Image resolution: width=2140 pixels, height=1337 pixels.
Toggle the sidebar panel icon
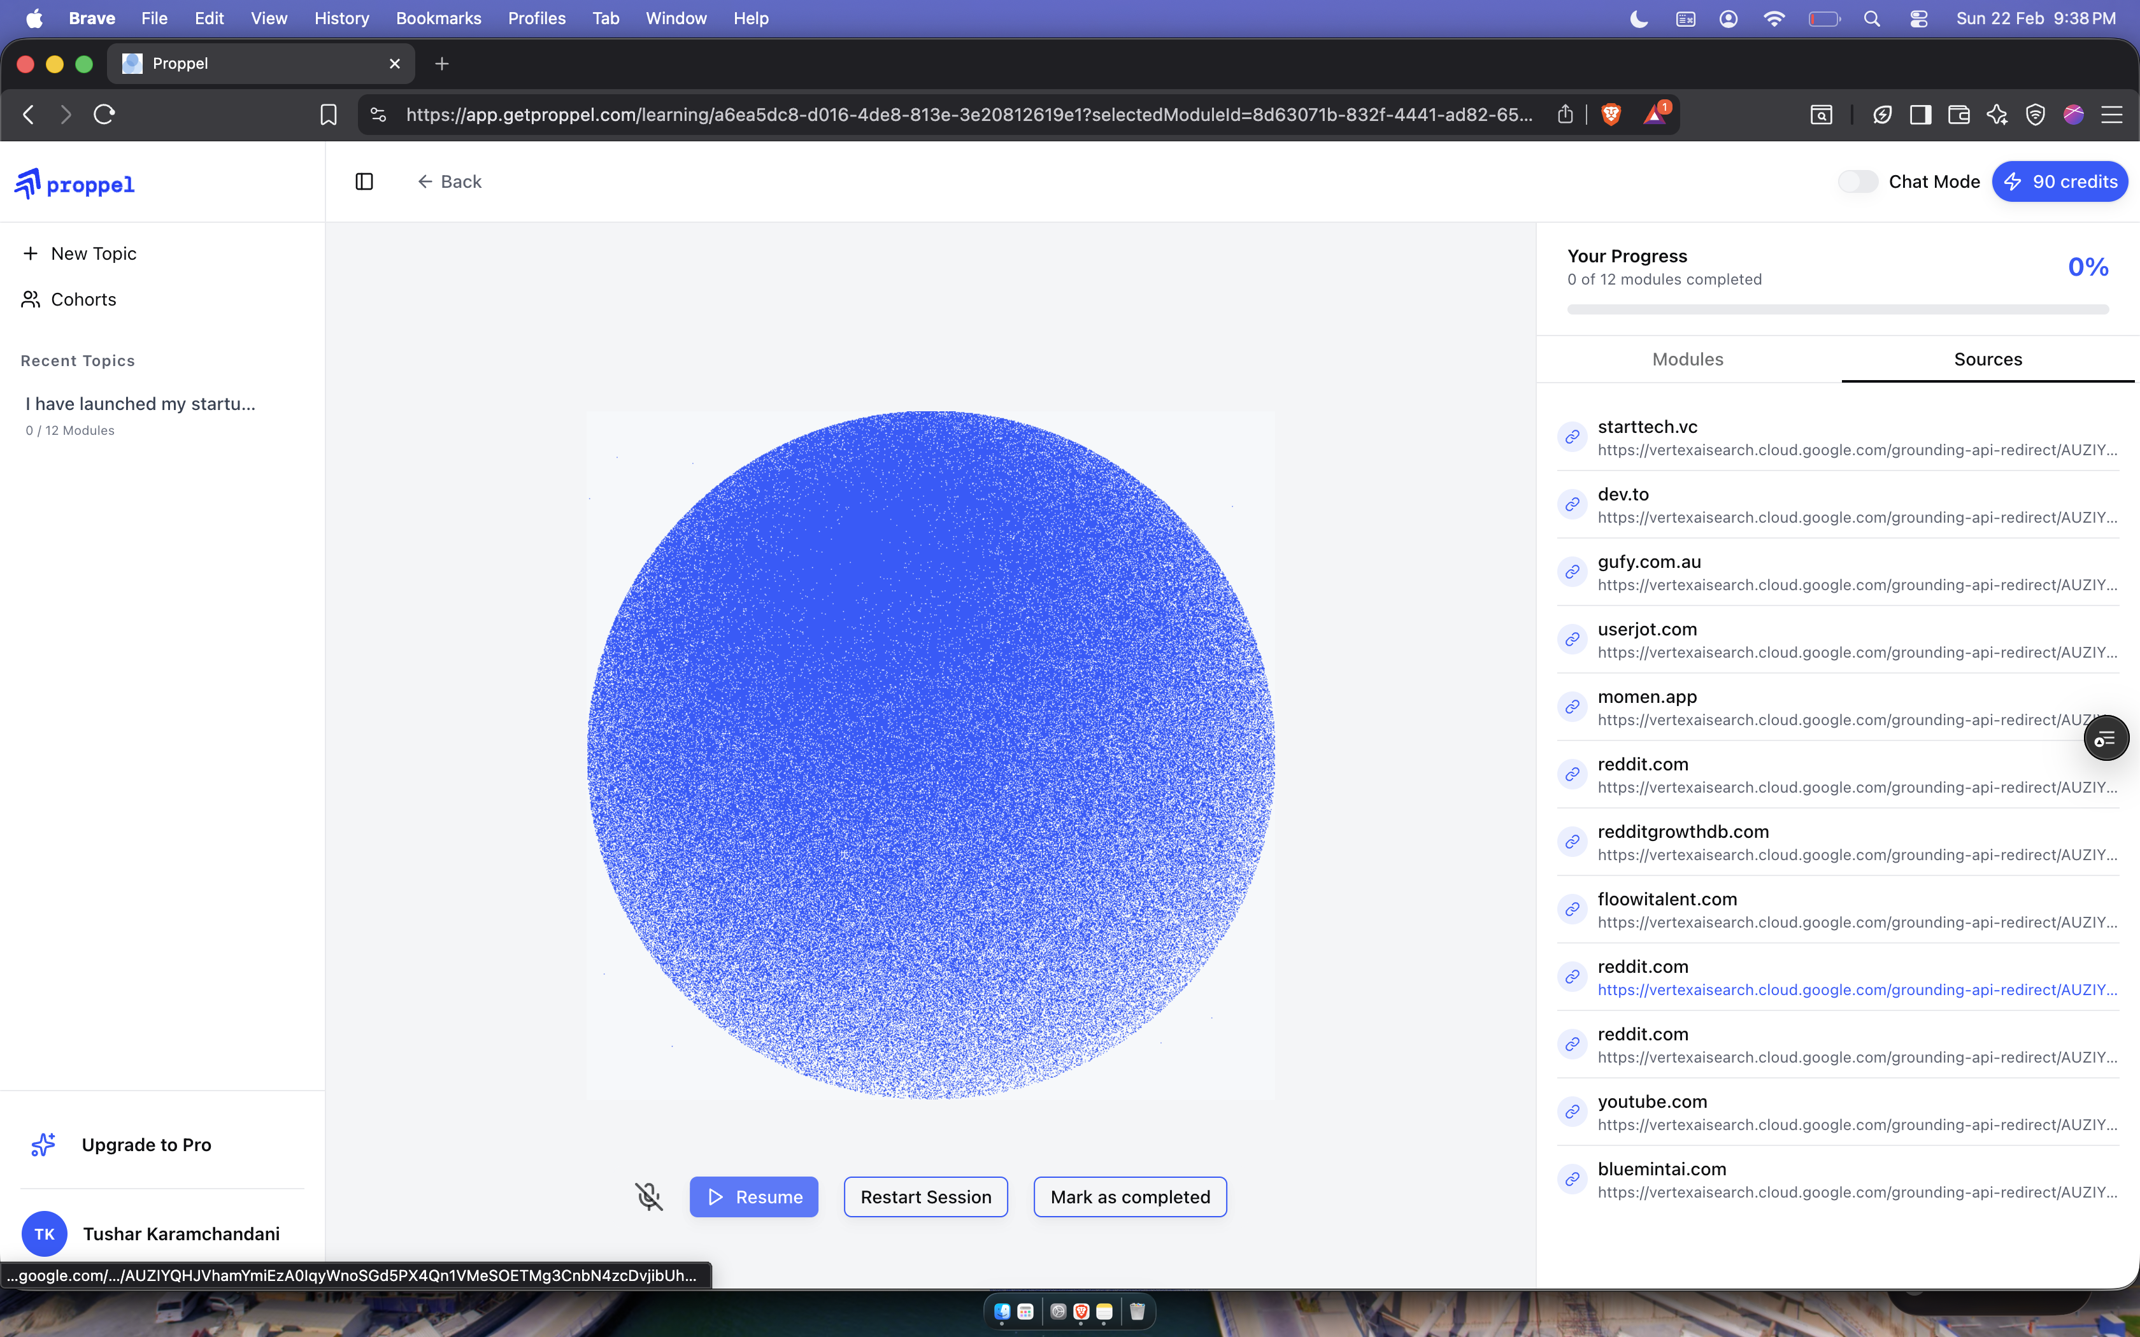(364, 181)
